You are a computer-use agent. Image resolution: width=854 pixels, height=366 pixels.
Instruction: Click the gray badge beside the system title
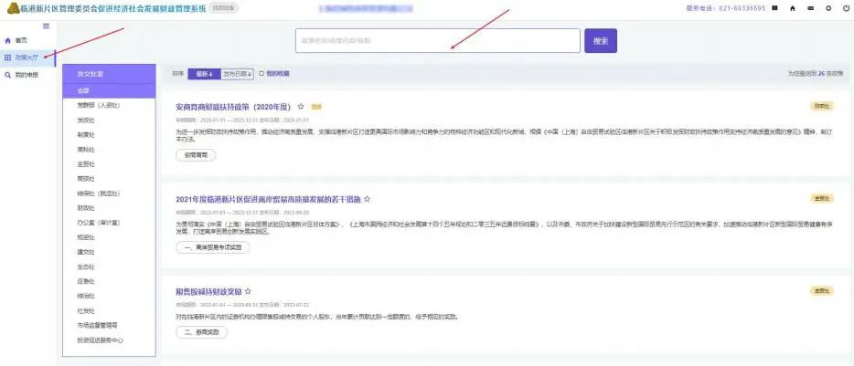click(x=224, y=8)
